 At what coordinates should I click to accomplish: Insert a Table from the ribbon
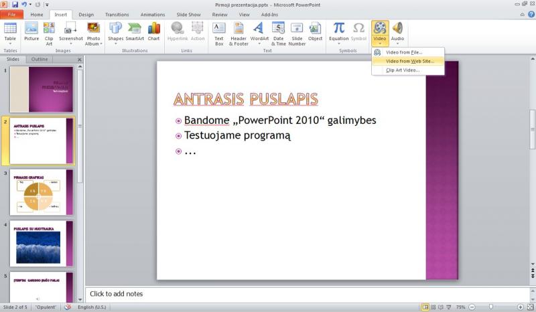(x=10, y=33)
